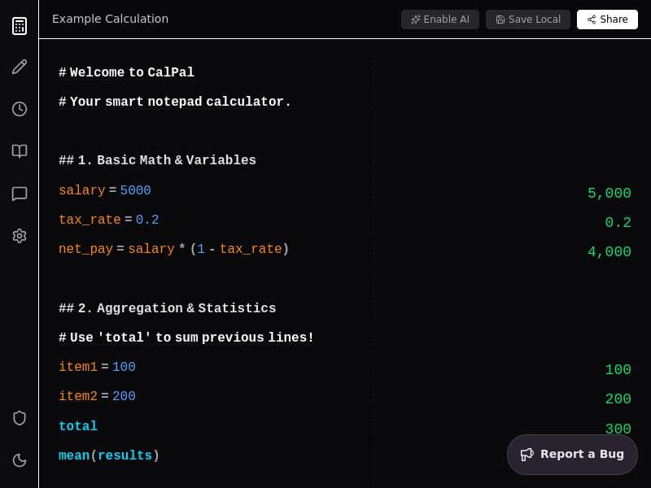Open settings with the gear icon
651x488 pixels.
tap(20, 236)
